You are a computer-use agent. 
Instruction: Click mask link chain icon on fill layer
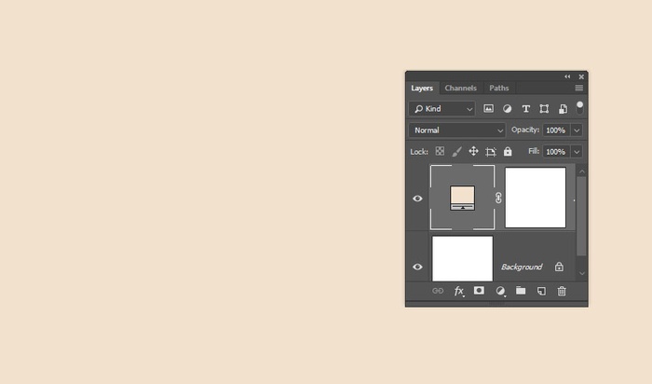(x=498, y=198)
